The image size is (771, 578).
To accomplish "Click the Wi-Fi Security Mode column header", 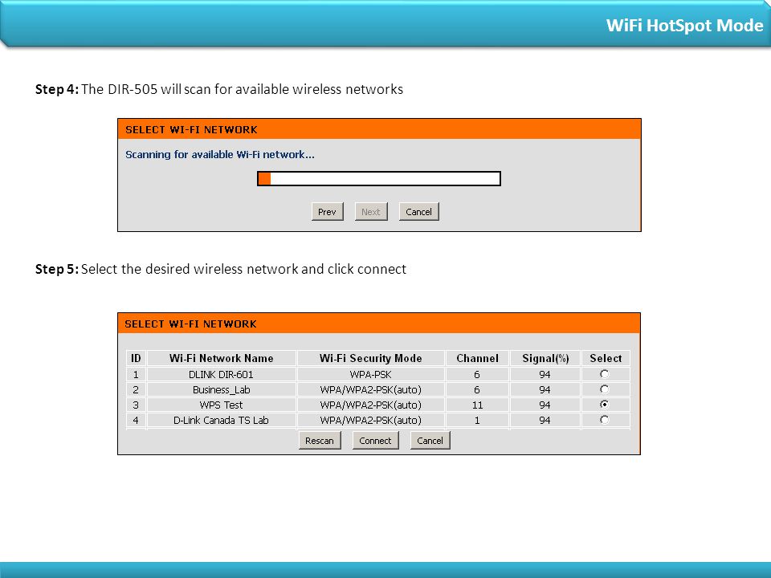I will pyautogui.click(x=371, y=358).
